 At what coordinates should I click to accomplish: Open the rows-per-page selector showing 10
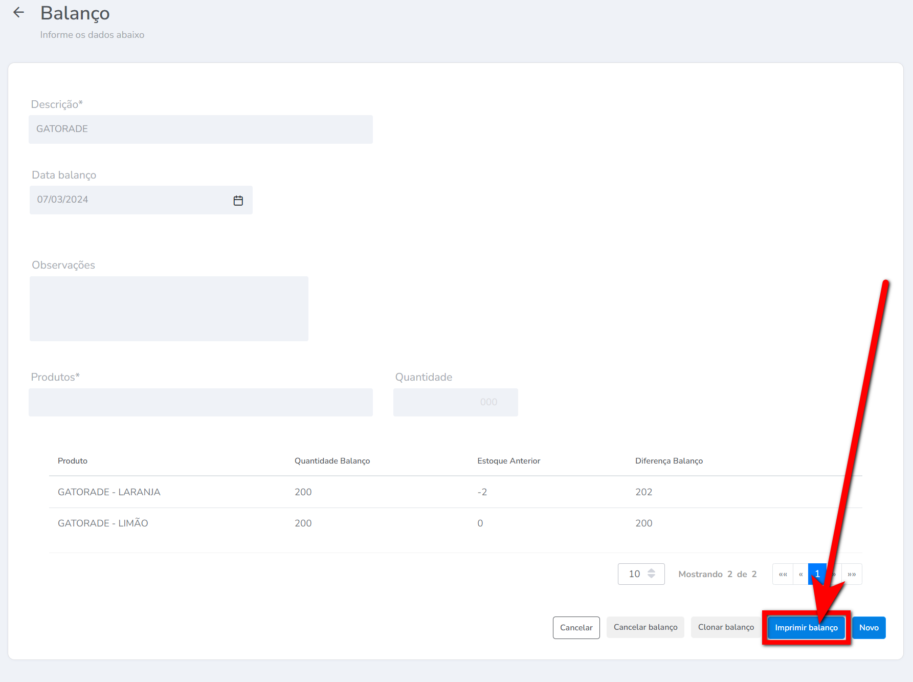coord(641,574)
